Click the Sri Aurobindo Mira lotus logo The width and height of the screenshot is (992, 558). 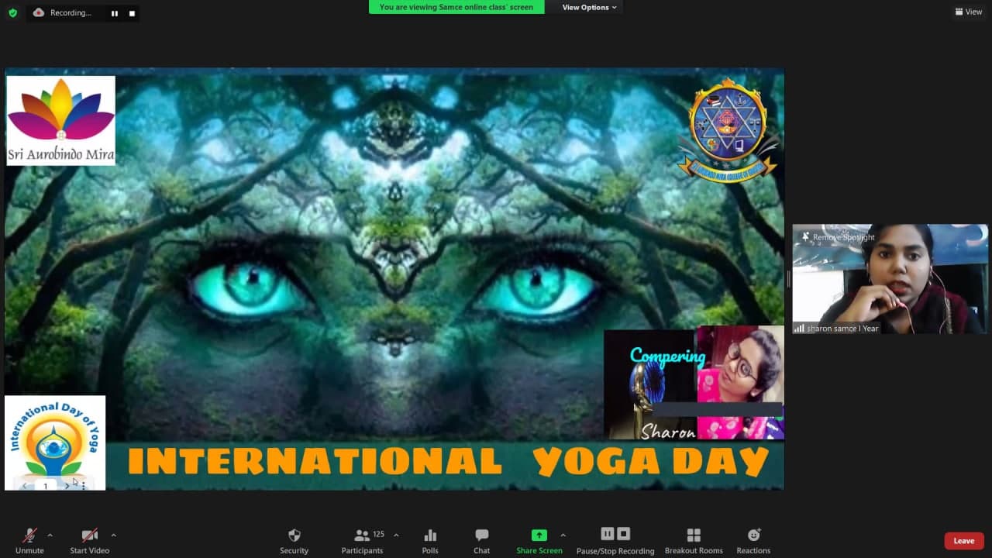(x=60, y=120)
